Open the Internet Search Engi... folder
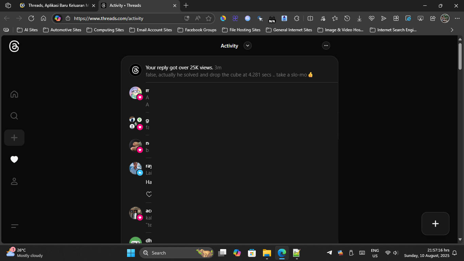Screen dimensions: 464x261 point(393,30)
